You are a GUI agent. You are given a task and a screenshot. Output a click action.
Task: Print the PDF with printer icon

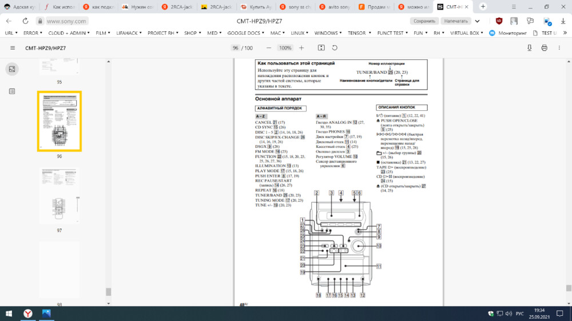coord(545,48)
